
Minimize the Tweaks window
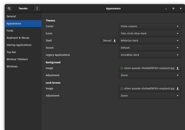[166, 9]
